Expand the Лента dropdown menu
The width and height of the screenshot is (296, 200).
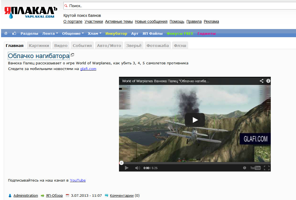tap(50, 34)
